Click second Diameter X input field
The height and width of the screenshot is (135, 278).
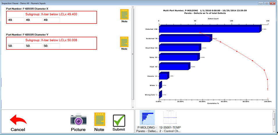[33, 20]
